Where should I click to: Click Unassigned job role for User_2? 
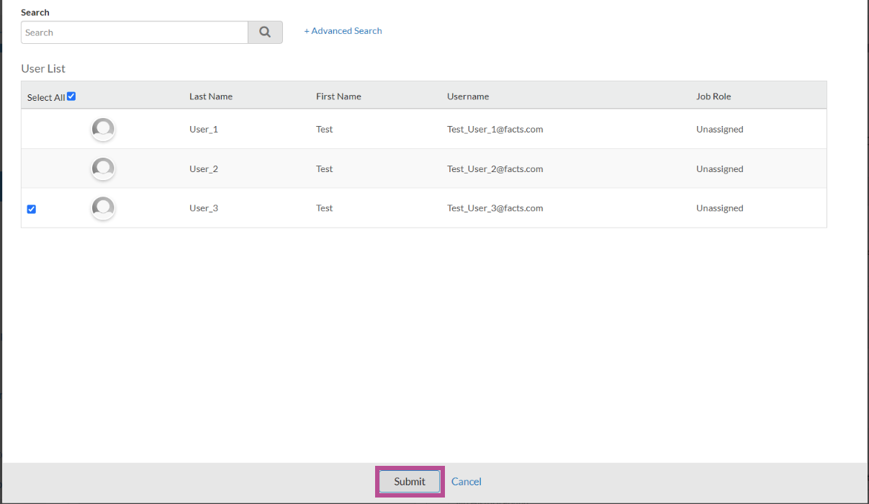[719, 169]
